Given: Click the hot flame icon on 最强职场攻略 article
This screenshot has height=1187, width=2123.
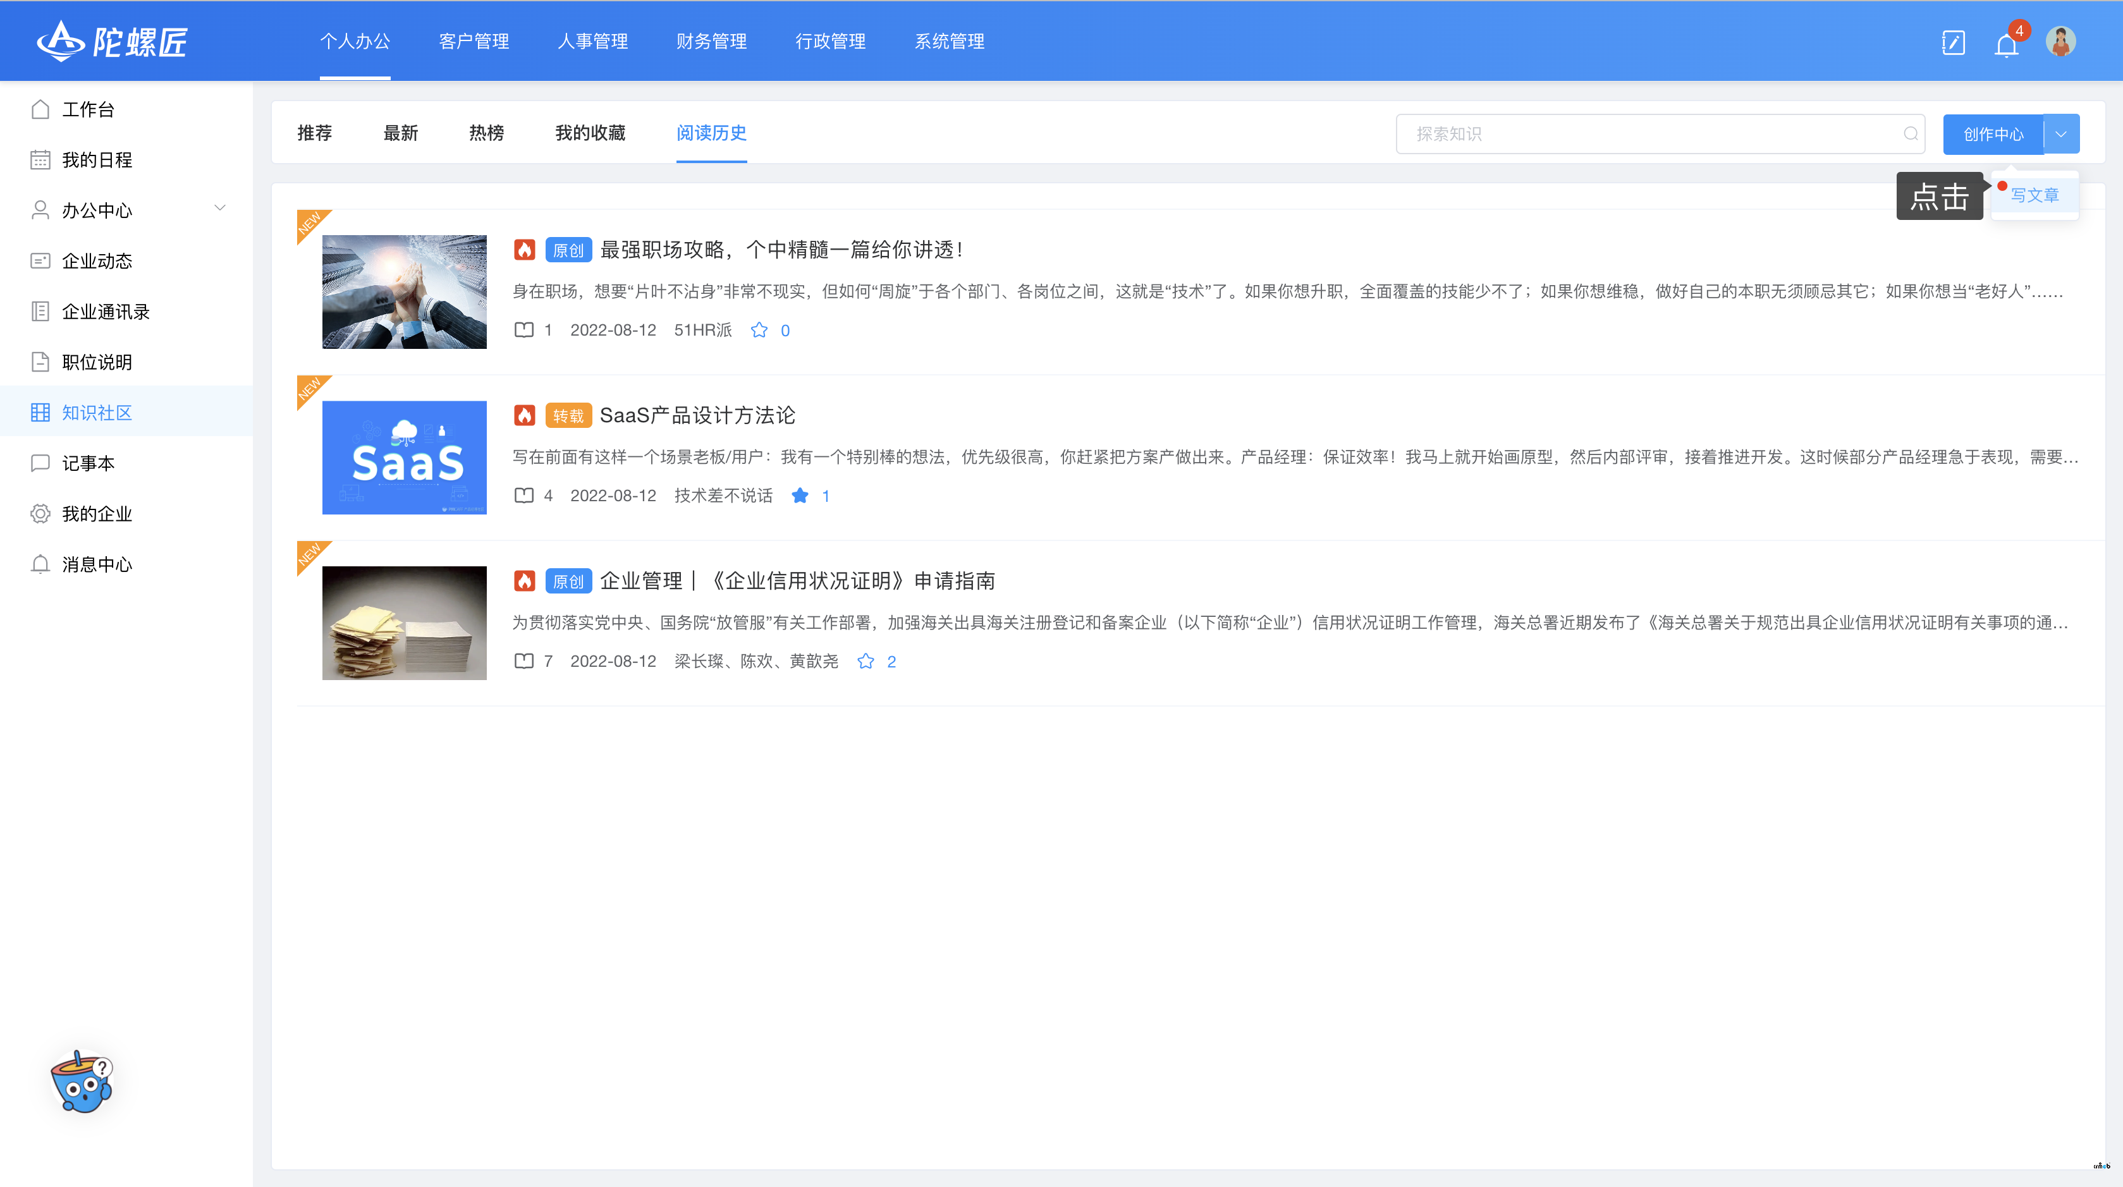Looking at the screenshot, I should coord(524,250).
